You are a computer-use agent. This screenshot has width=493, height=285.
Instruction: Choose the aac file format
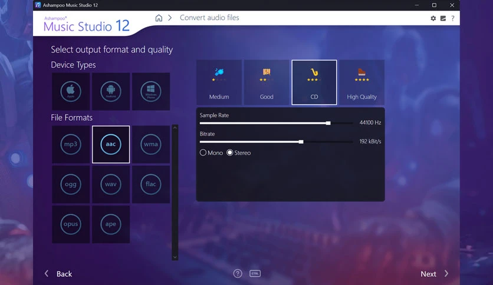click(111, 144)
